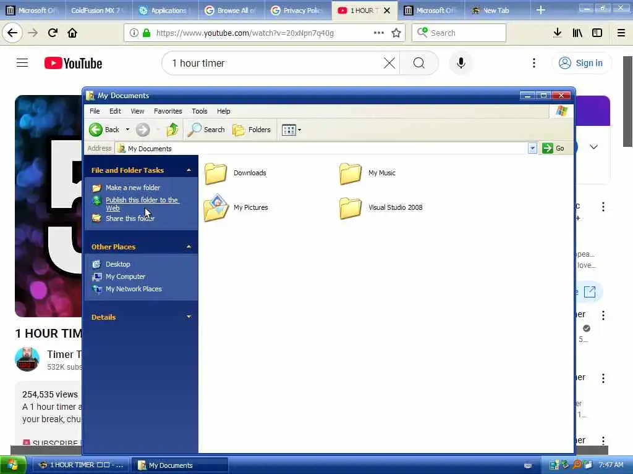This screenshot has width=633, height=474.
Task: Collapse File and Folder Tasks panel
Action: [x=189, y=170]
